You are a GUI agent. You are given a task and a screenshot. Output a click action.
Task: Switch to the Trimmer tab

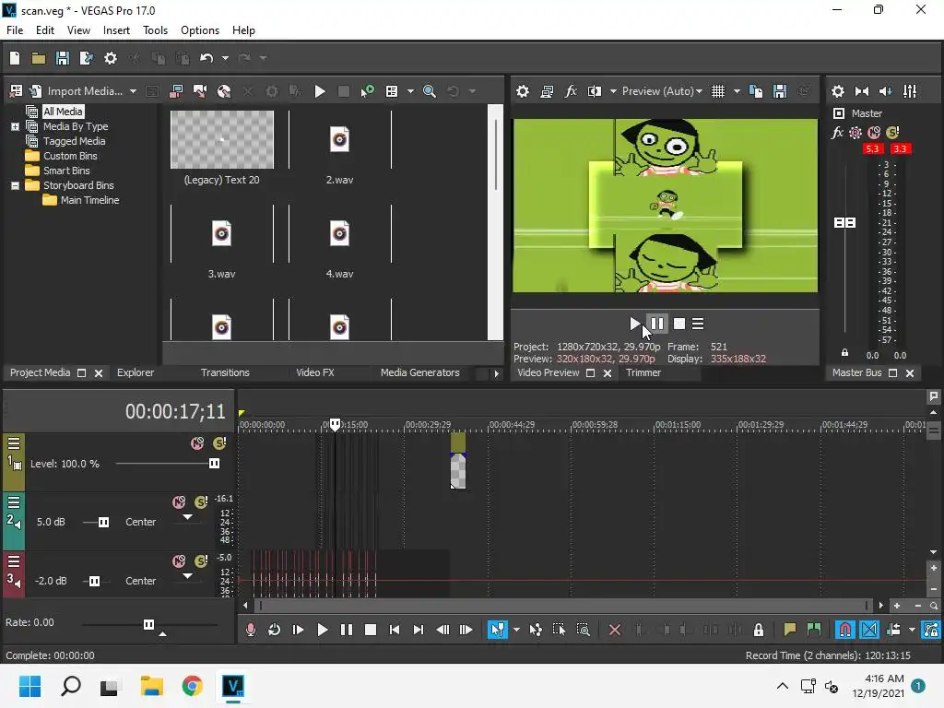click(643, 372)
